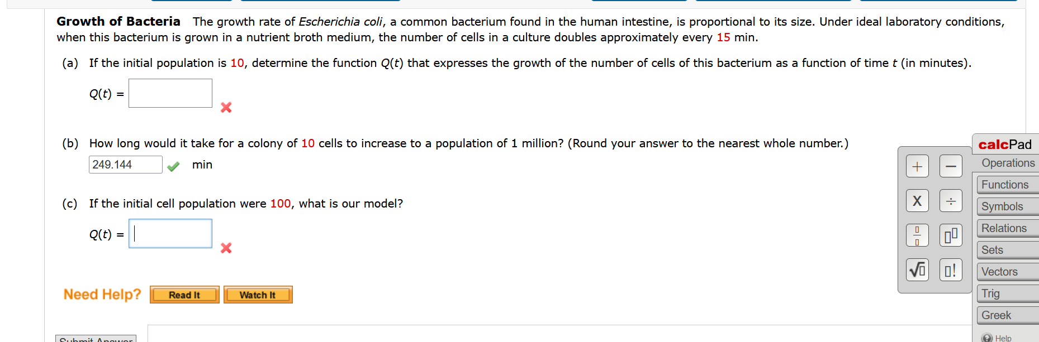Click the Submit Answer button

94,339
